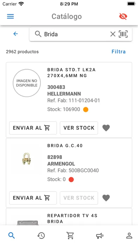Click the orange stock status dot
Screen dimensions: 138x246
pyautogui.click(x=86, y=110)
